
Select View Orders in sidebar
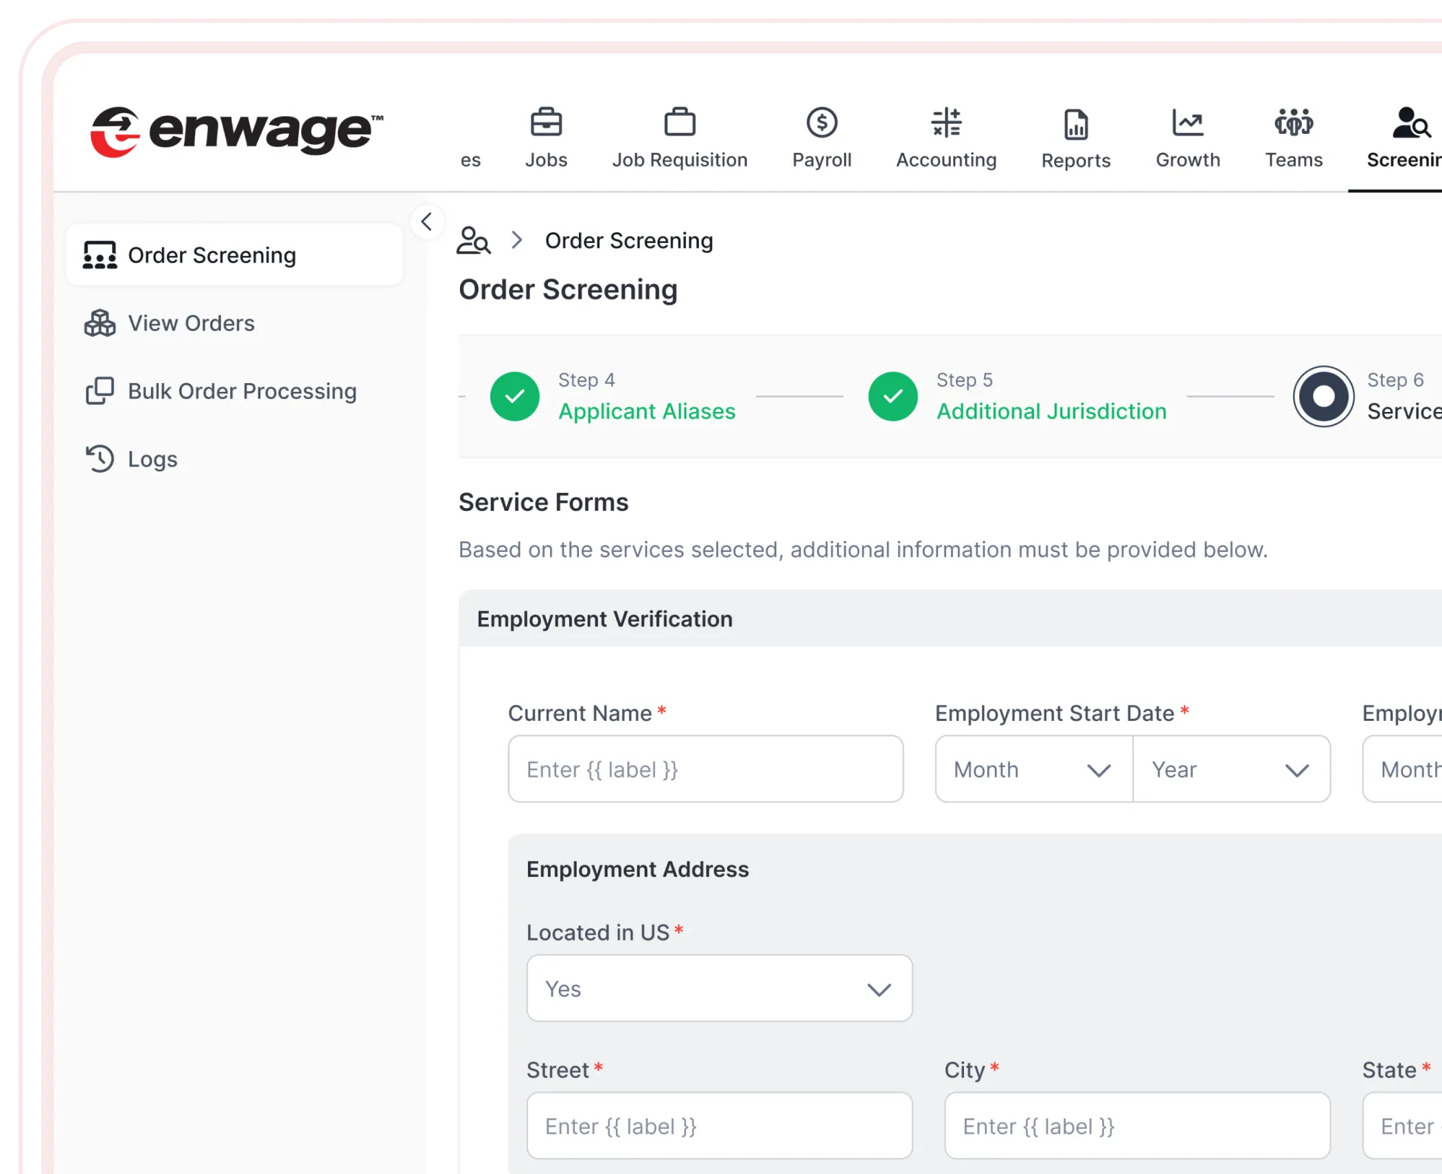pyautogui.click(x=191, y=323)
